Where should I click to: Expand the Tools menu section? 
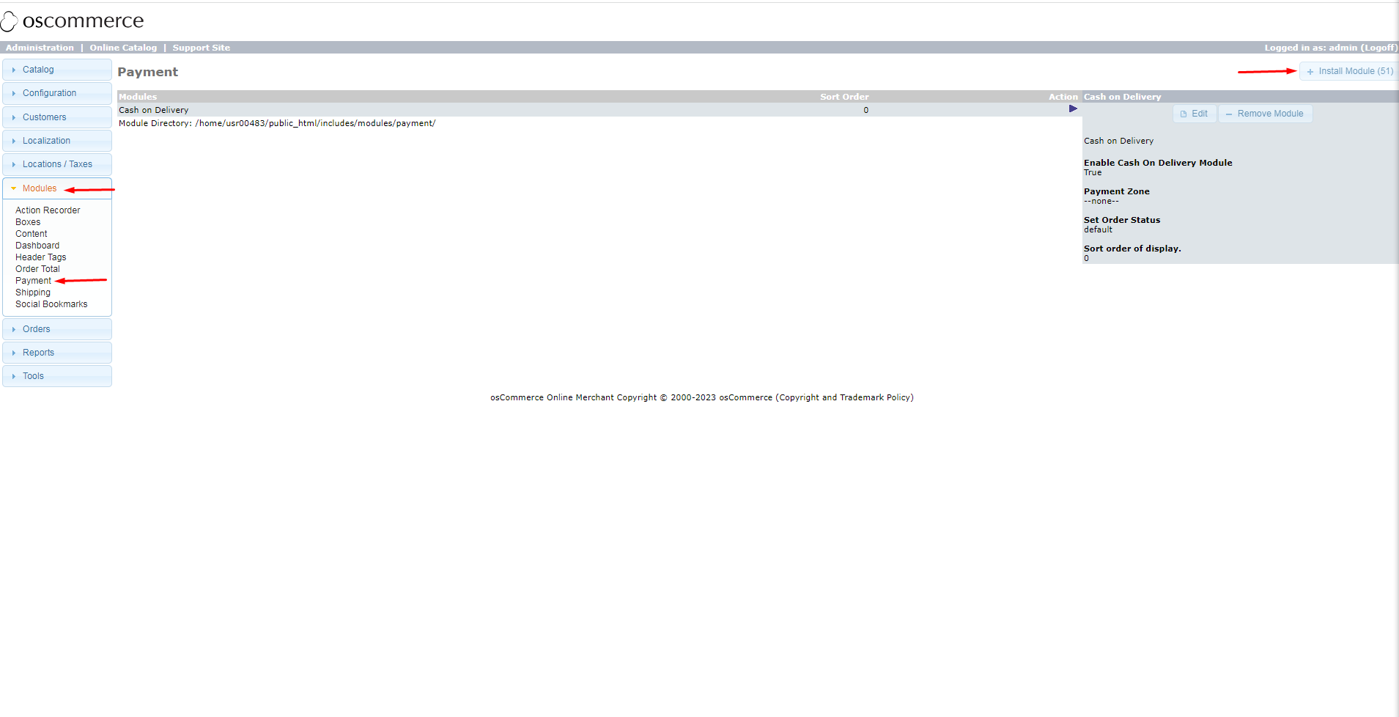click(57, 376)
